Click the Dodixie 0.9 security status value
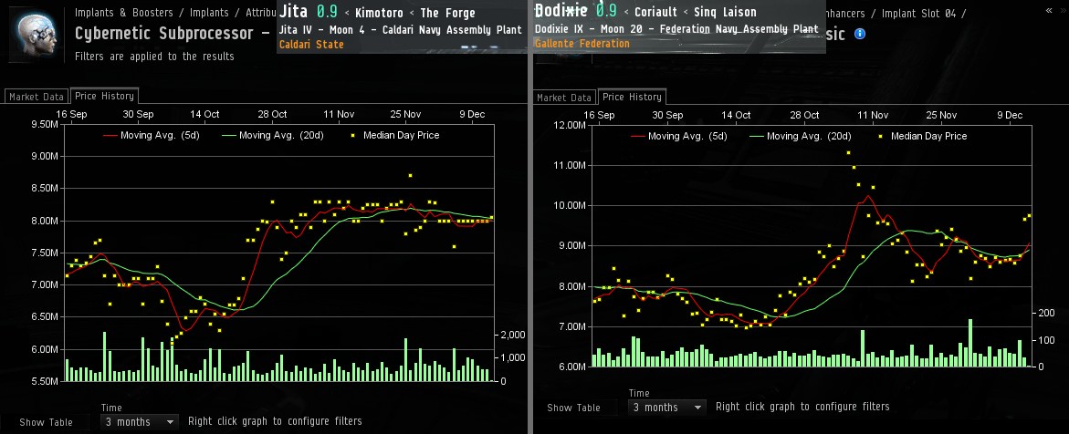This screenshot has height=434, width=1069. pyautogui.click(x=606, y=12)
